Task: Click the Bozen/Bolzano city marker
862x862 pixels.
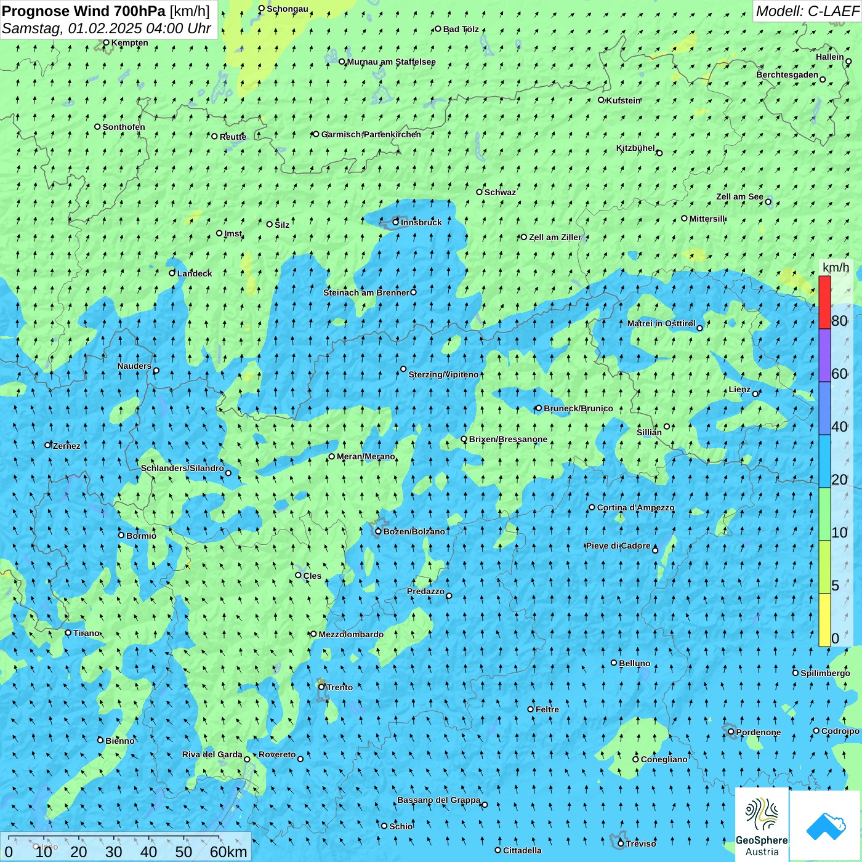Action: [x=378, y=531]
